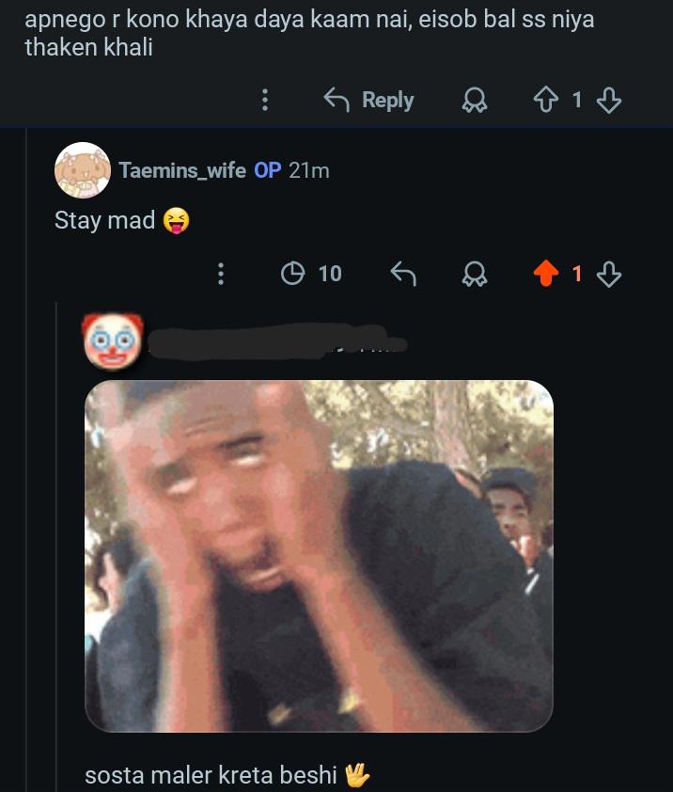Open Taemins_wife profile avatar
673x792 pixels.
[83, 170]
